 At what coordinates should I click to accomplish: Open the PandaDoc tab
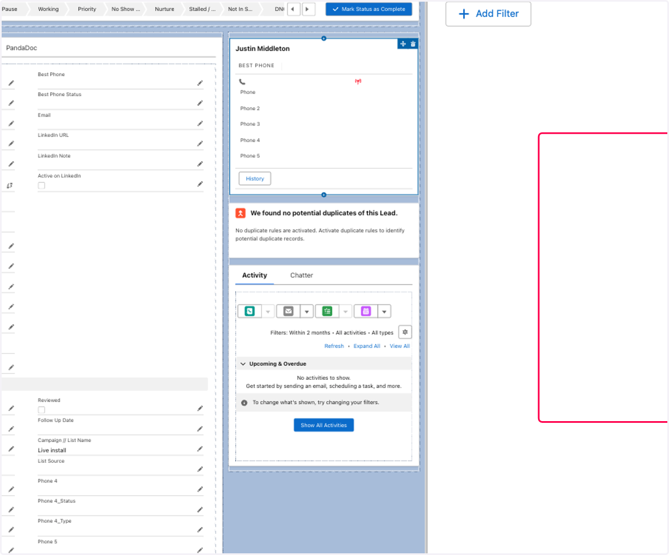coord(22,48)
